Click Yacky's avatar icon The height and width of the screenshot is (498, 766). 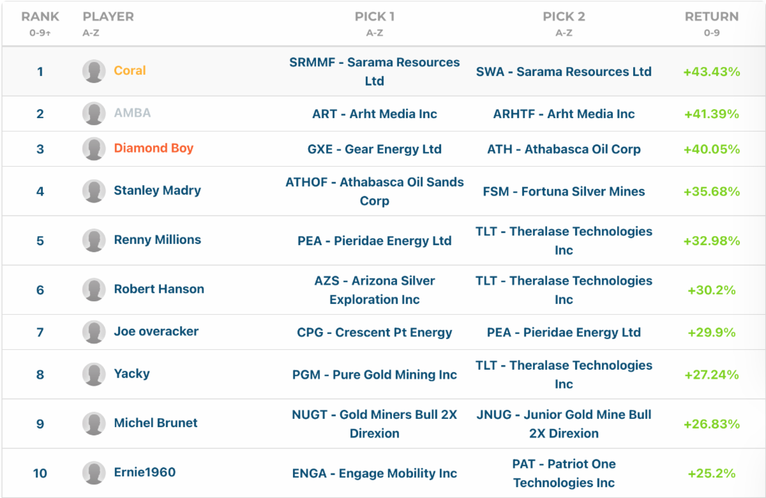pyautogui.click(x=94, y=374)
